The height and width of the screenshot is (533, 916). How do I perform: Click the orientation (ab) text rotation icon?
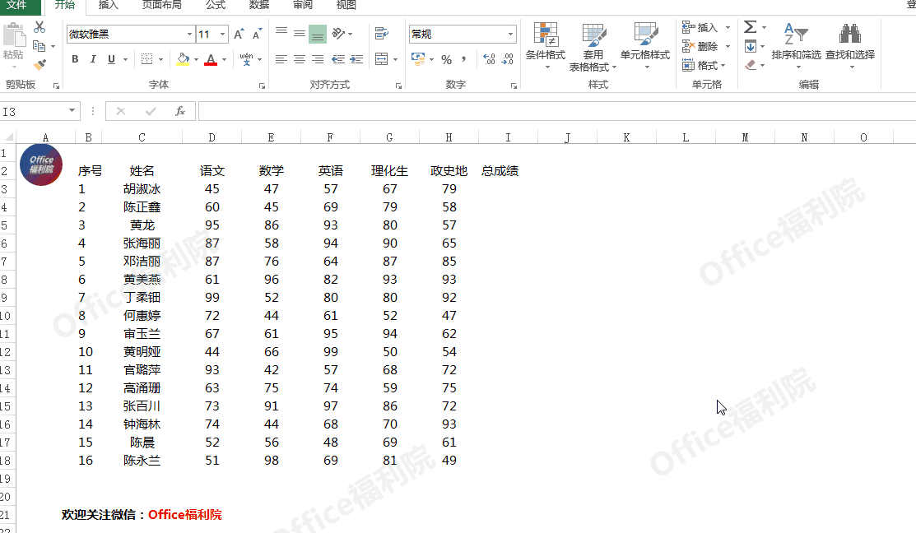pyautogui.click(x=338, y=33)
